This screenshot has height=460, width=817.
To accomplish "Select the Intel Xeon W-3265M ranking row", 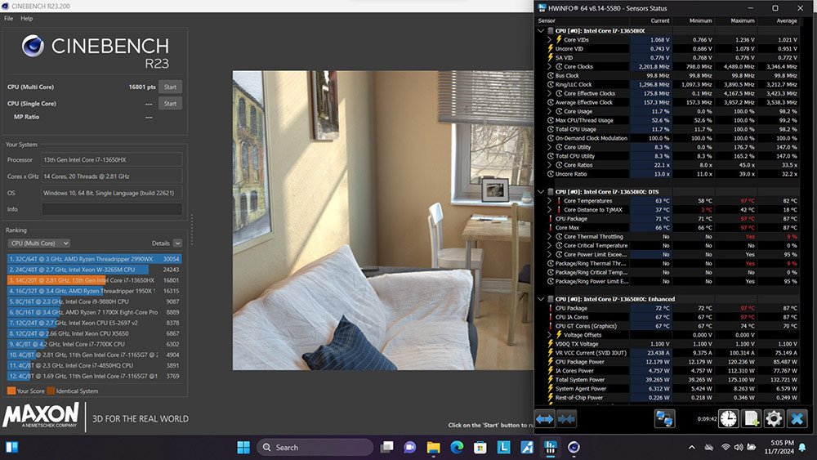I will point(94,270).
